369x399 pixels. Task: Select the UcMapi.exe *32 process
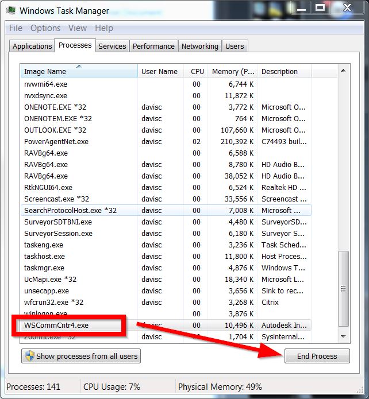point(166,280)
